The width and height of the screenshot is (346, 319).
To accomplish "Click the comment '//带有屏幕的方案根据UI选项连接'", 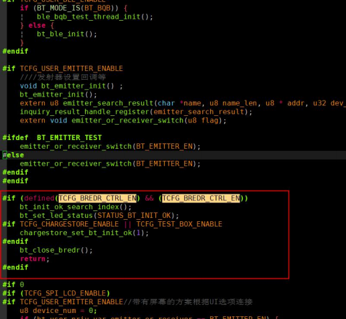I will pyautogui.click(x=188, y=302).
